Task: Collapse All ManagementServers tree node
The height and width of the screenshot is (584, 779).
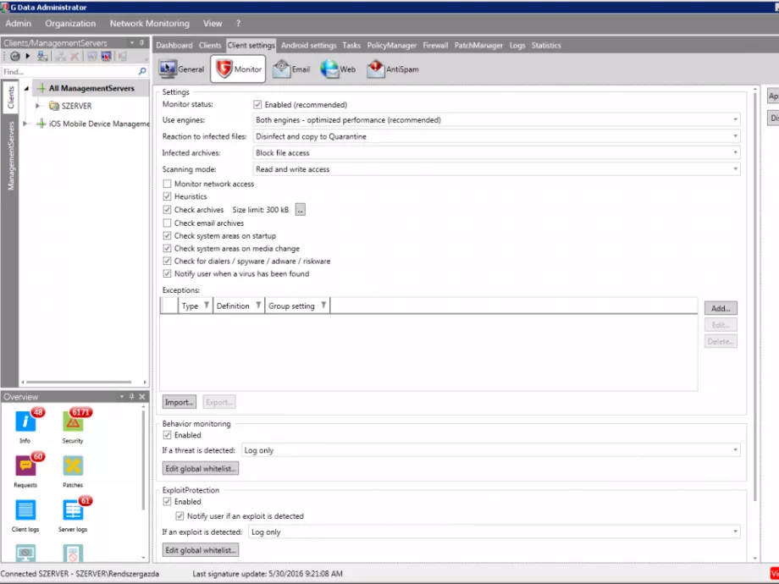Action: (27, 88)
